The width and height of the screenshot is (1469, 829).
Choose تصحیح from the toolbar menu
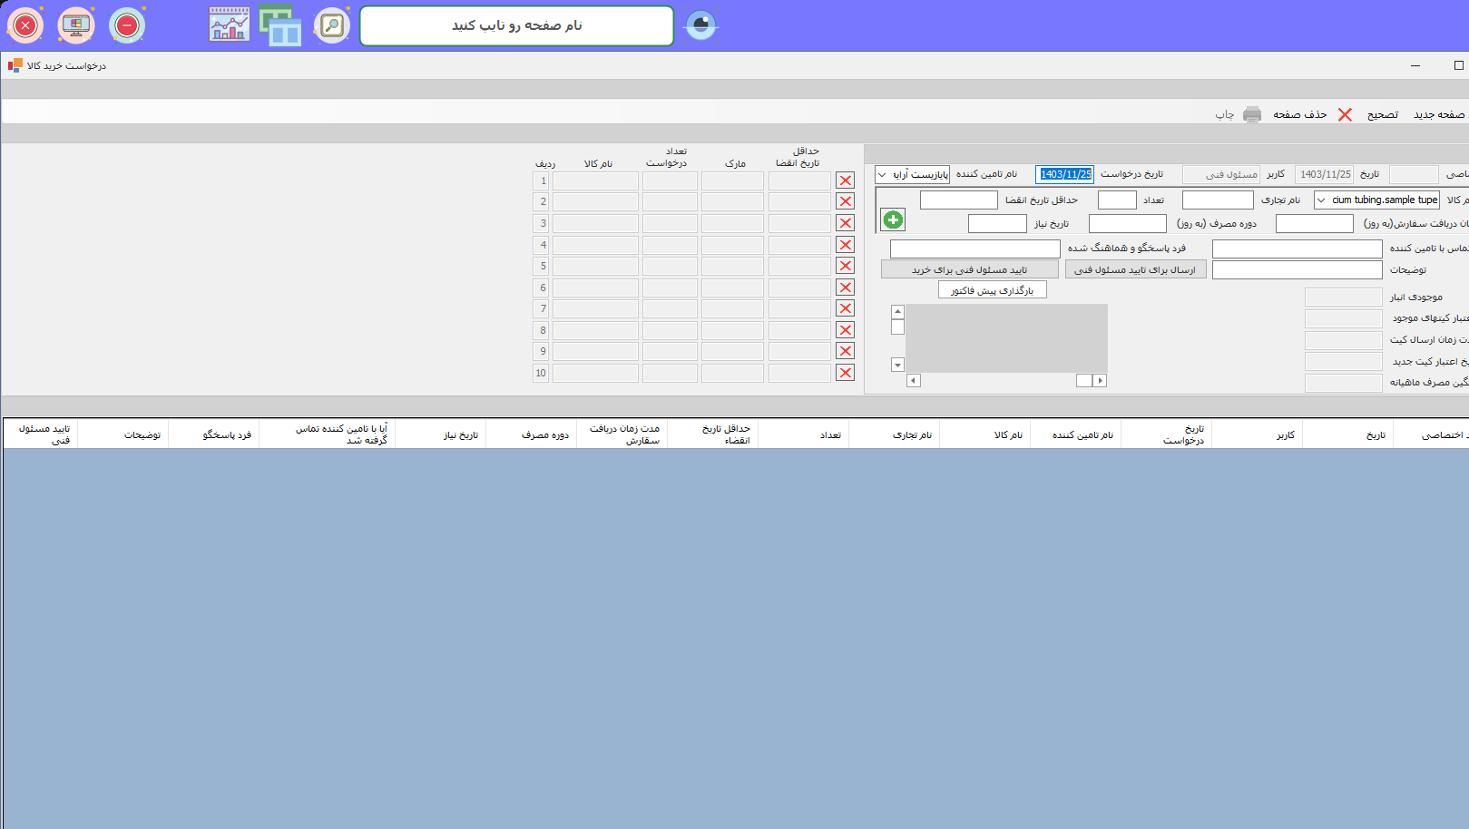tap(1382, 114)
